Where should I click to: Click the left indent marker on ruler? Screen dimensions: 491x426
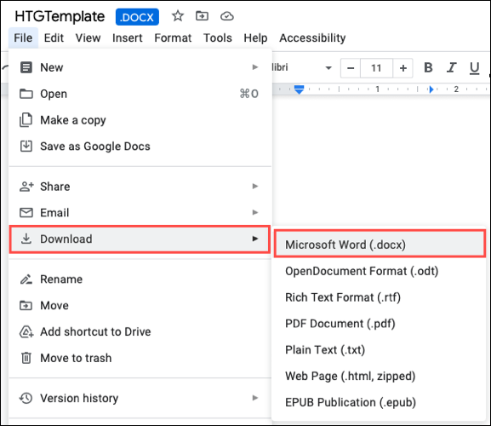(x=299, y=89)
